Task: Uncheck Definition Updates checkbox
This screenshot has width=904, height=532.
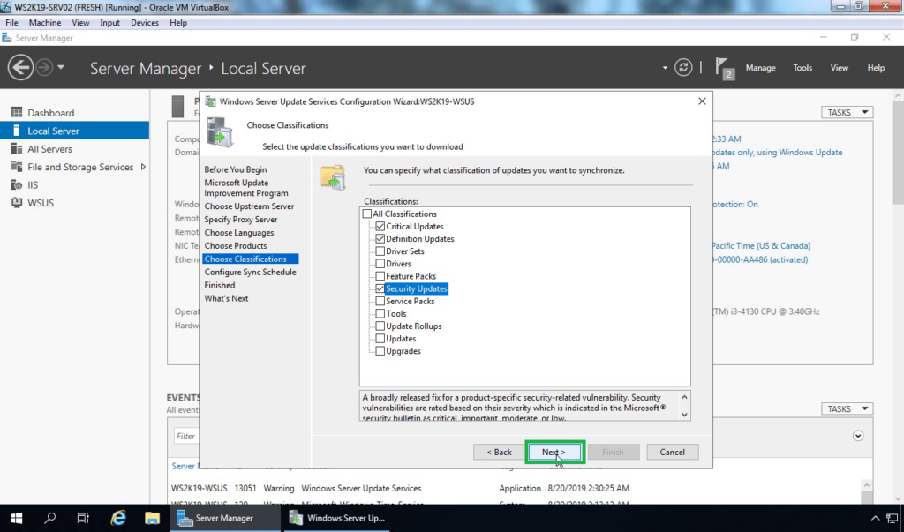Action: [380, 238]
